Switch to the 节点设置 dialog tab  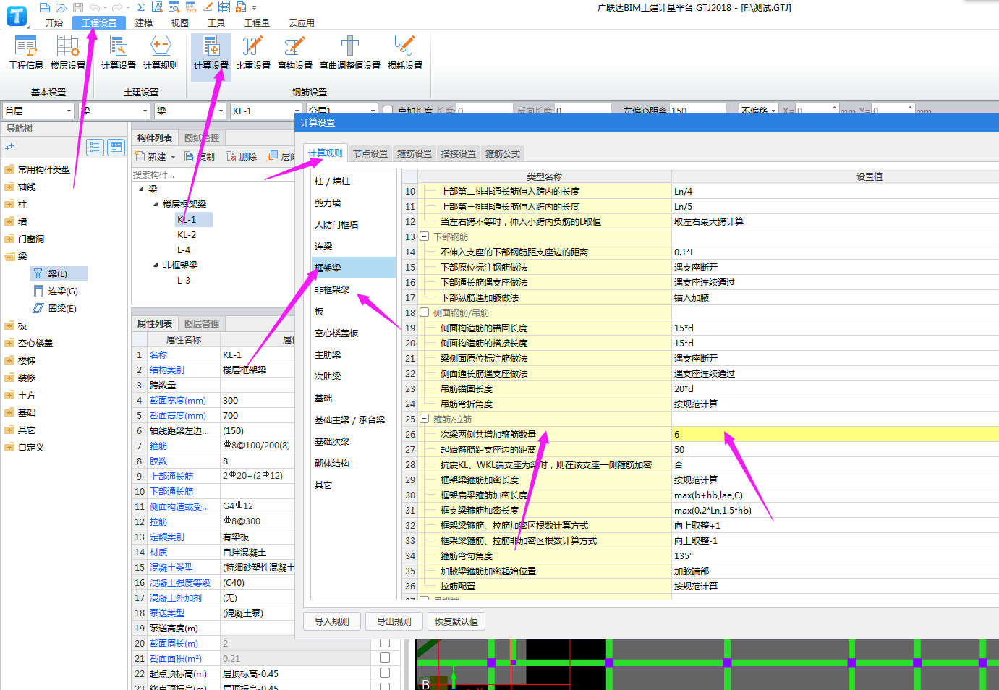(x=370, y=153)
